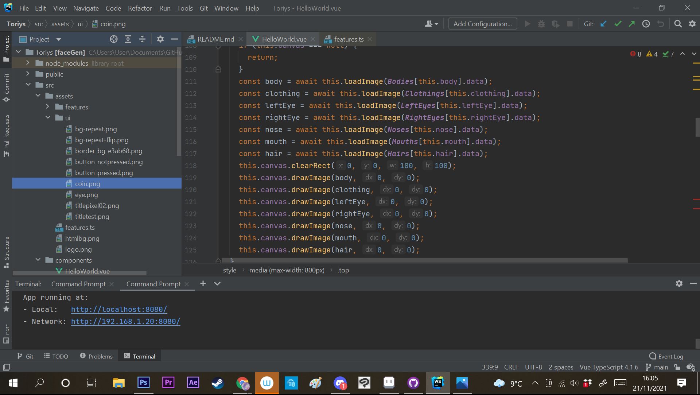The height and width of the screenshot is (395, 700).
Task: Select the features.ts editor tab
Action: (x=349, y=39)
